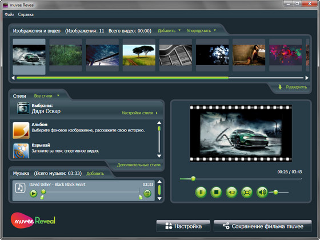Toggle the 4:3 aspect ratio button
Image resolution: width=320 pixels, height=240 pixels.
[x=231, y=192]
